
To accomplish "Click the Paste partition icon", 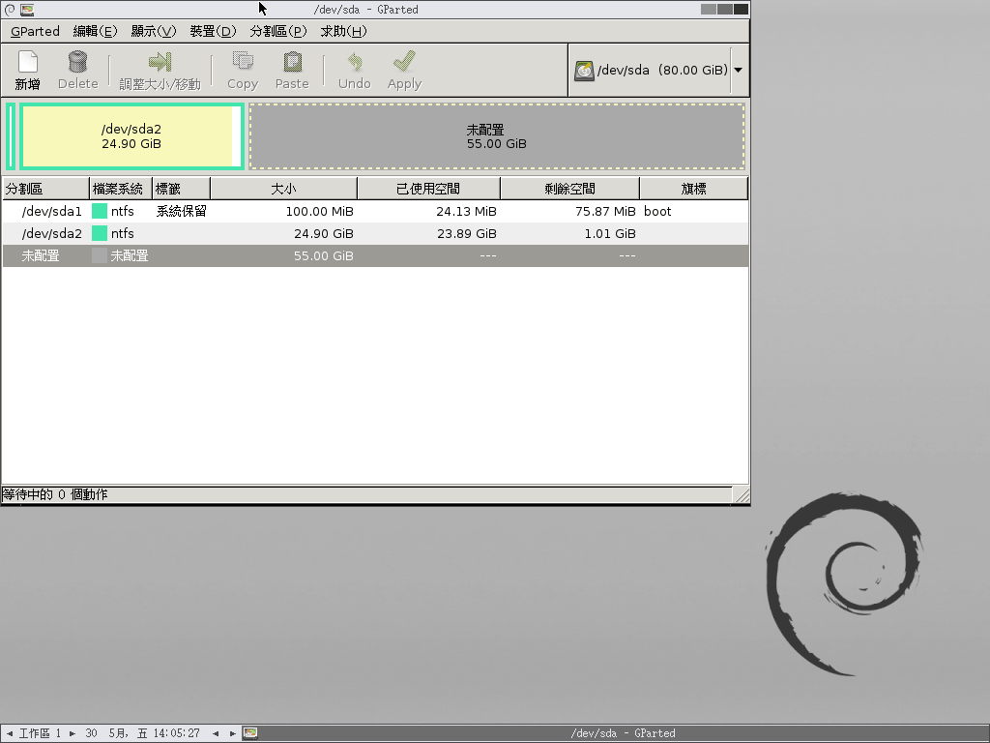I will coord(291,63).
